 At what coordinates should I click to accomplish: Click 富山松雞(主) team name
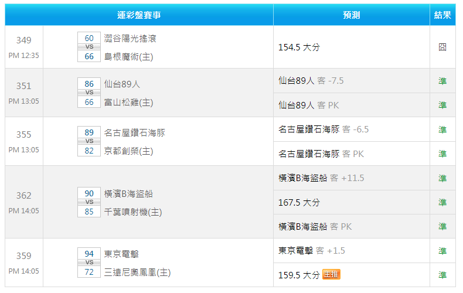pyautogui.click(x=128, y=102)
